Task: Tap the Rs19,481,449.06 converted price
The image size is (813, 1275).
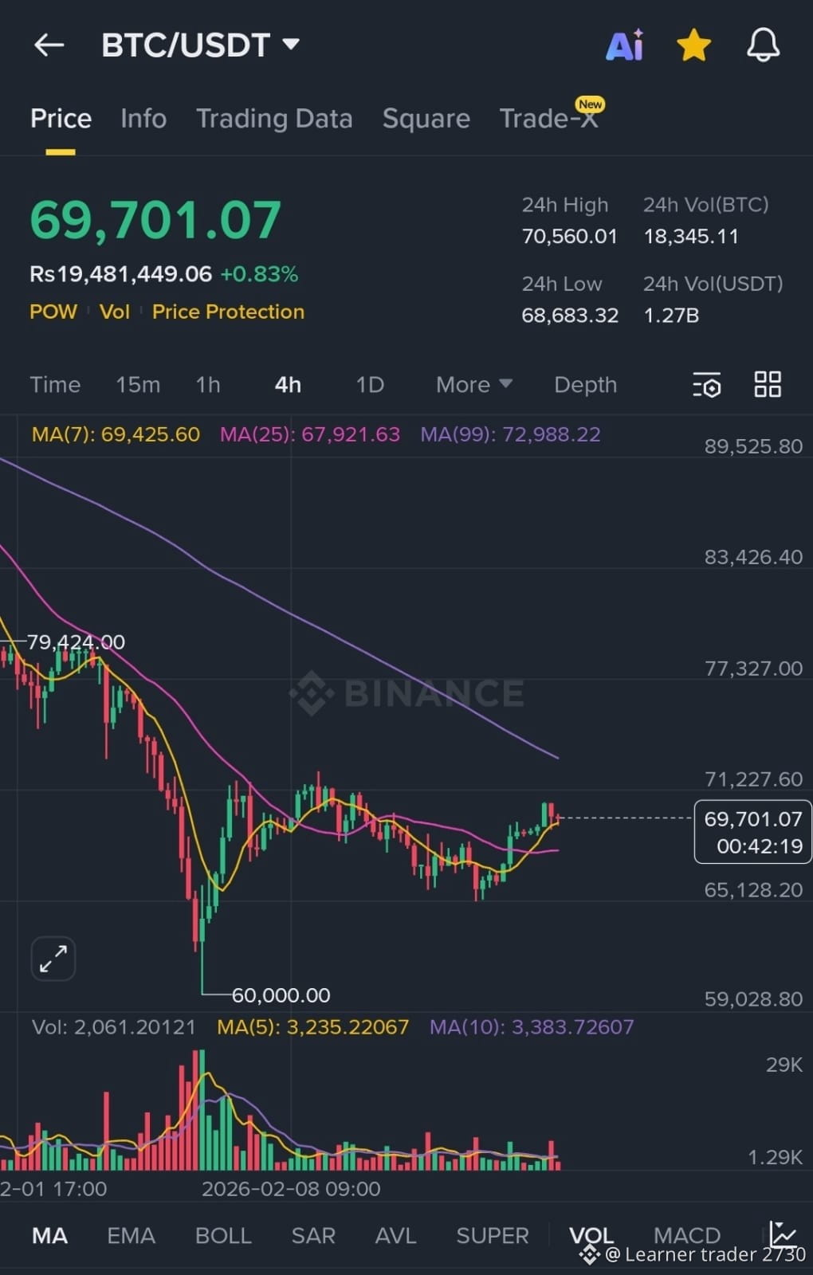Action: coord(121,274)
